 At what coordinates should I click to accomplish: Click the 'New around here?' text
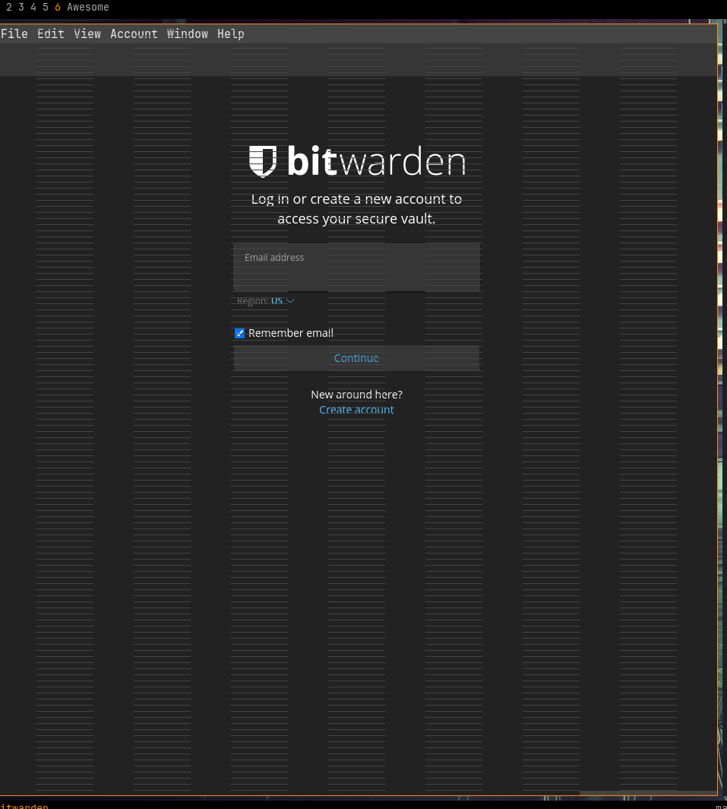[x=356, y=395]
